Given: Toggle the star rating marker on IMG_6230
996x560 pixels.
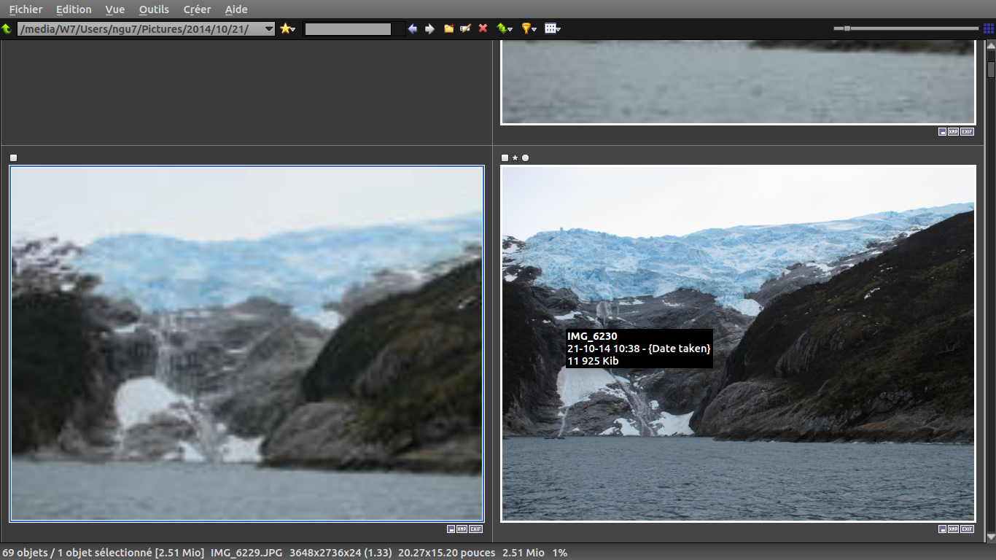Looking at the screenshot, I should [x=515, y=157].
